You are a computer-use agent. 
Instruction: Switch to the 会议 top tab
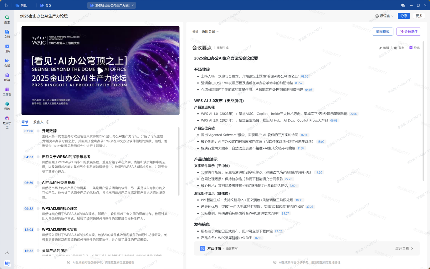pyautogui.click(x=46, y=6)
